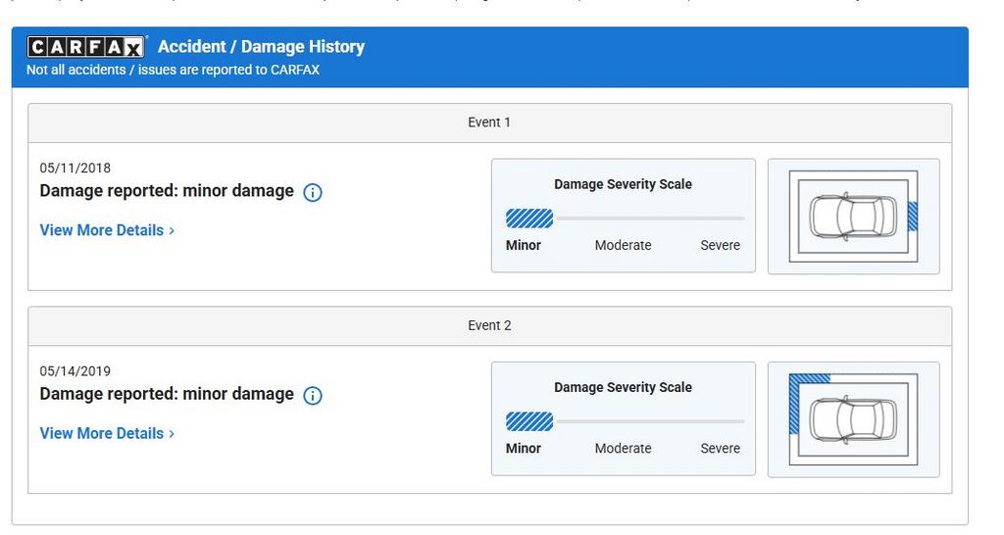Click rear damage hatch on Event 1 car
Screen dimensions: 1004x535
point(913,217)
